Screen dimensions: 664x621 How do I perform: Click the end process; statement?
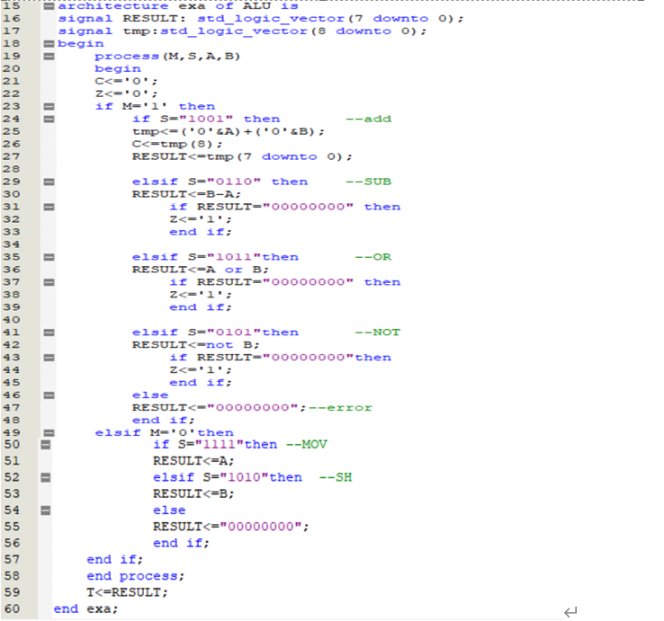[136, 577]
